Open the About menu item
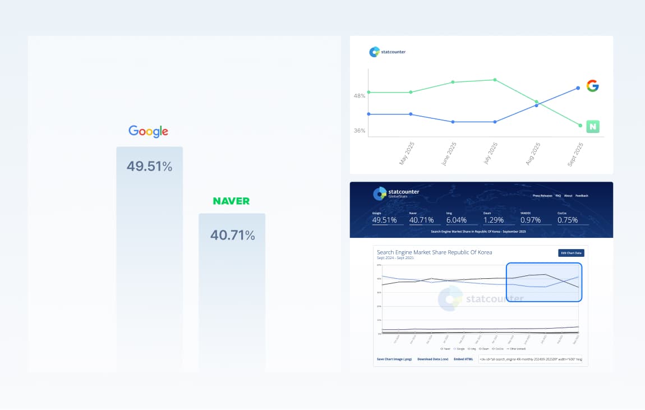Image resolution: width=645 pixels, height=410 pixels. 568,196
